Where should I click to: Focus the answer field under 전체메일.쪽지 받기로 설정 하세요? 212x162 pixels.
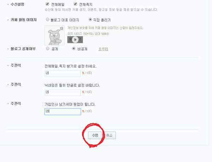pyautogui.click(x=63, y=73)
